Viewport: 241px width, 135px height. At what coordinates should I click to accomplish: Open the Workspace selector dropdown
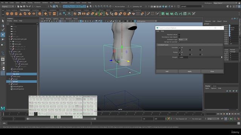tap(225, 3)
